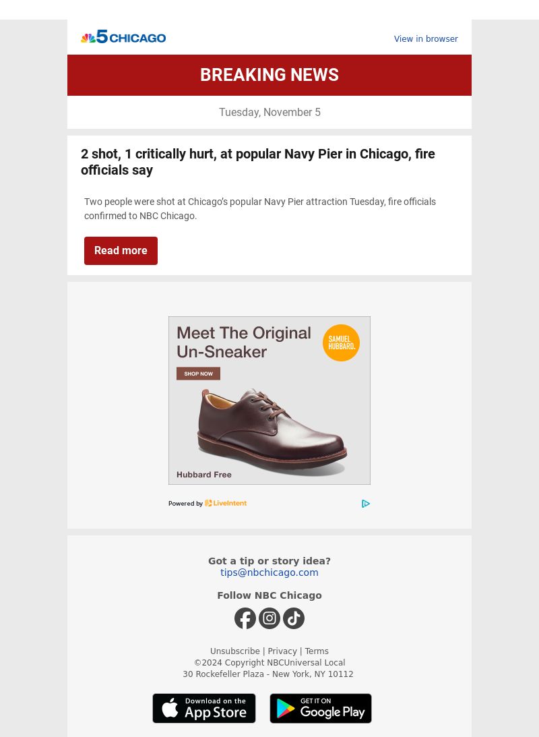
Task: Click Download on the App Store badge
Action: tap(203, 708)
